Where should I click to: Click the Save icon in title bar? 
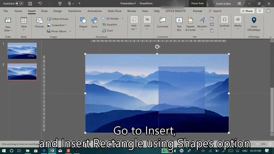(30, 3)
